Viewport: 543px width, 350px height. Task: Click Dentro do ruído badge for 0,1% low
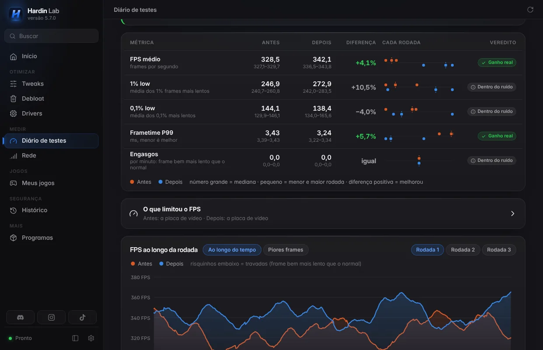tap(492, 112)
